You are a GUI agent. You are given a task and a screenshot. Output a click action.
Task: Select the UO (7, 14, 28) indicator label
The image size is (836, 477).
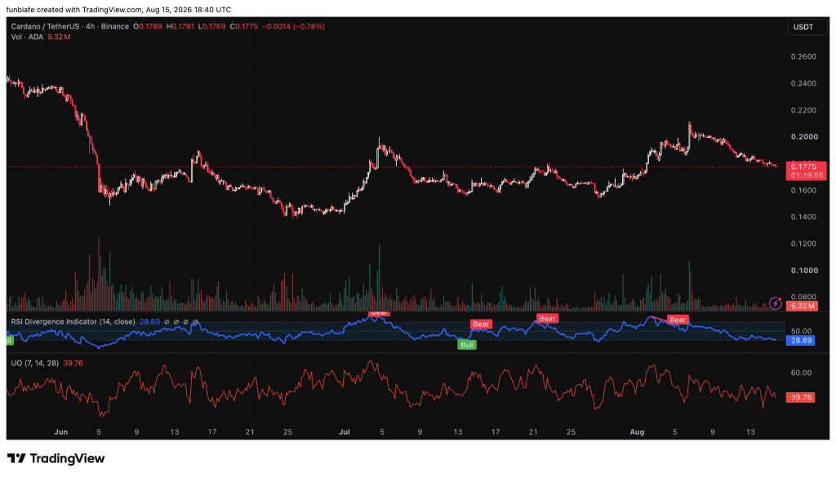pyautogui.click(x=34, y=363)
